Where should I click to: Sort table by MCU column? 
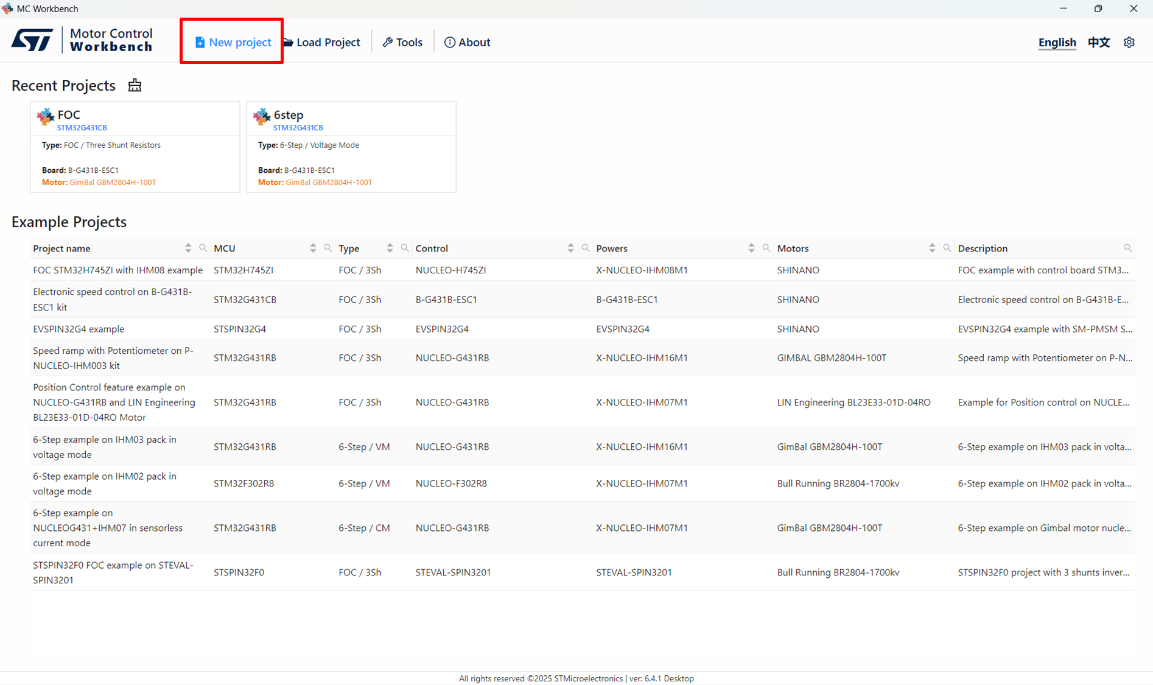[x=313, y=248]
